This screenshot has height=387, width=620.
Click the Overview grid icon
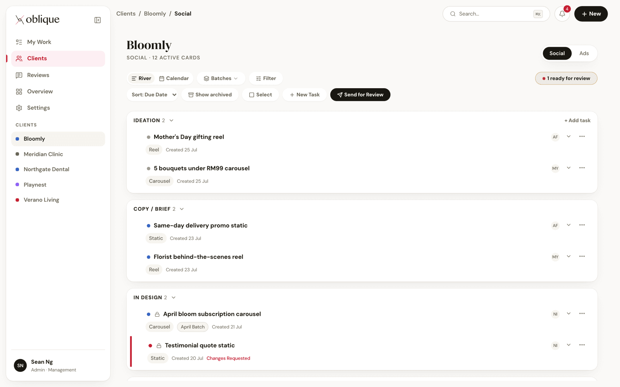click(x=19, y=92)
